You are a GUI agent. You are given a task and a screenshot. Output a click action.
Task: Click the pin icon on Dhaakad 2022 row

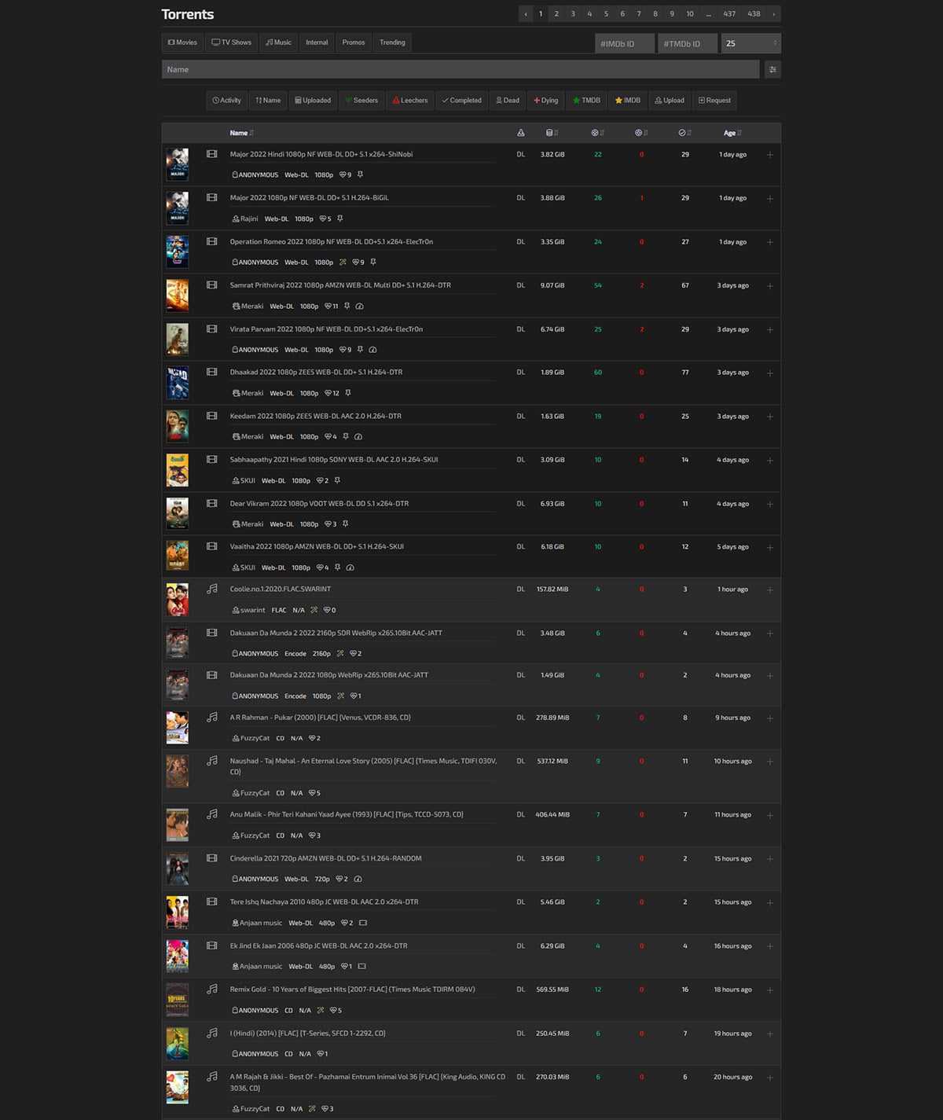point(347,393)
